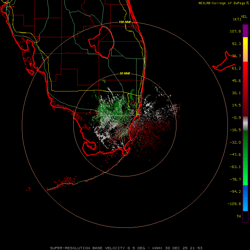
Task: Select the -94.2 value on the velocity scale
Action: click(x=235, y=192)
